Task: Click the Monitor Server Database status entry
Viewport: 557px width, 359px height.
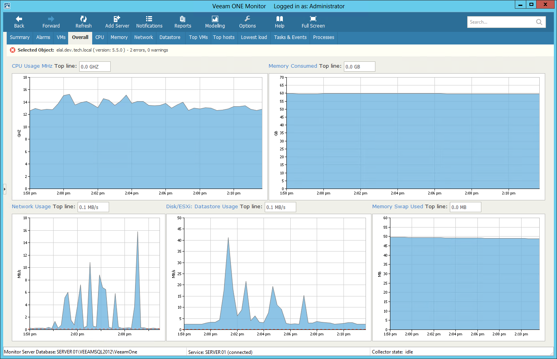Action: click(x=71, y=352)
